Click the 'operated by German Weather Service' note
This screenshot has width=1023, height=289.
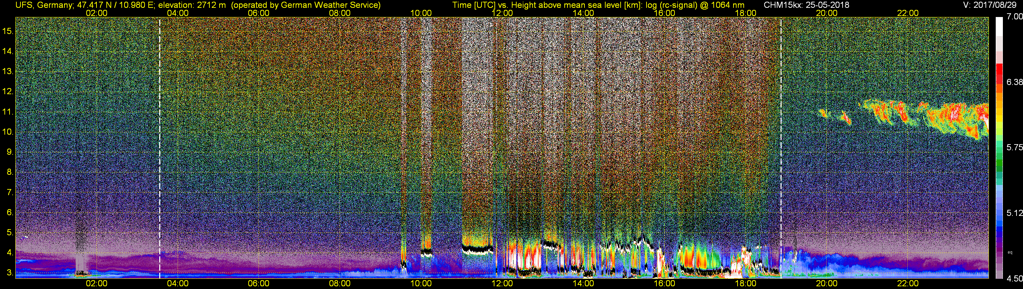pos(306,5)
